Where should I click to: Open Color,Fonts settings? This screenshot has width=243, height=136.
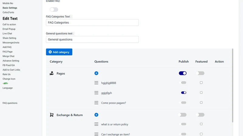point(8,12)
